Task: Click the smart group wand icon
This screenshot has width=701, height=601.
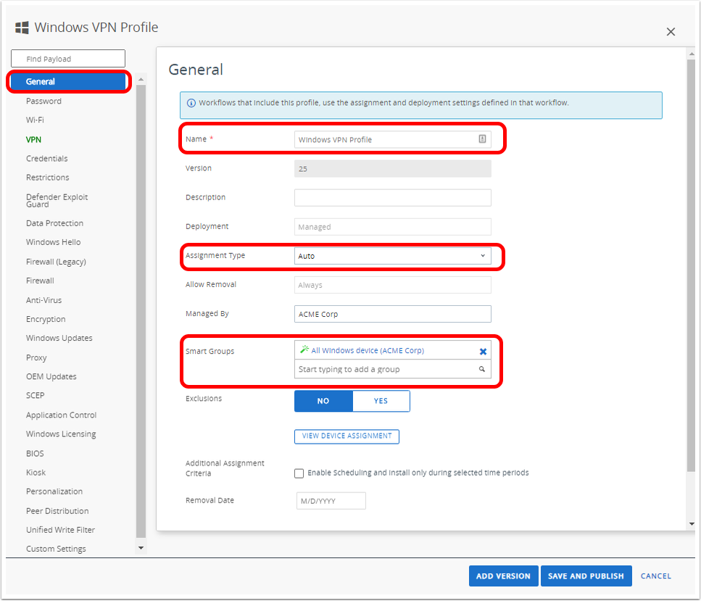Action: (x=304, y=350)
